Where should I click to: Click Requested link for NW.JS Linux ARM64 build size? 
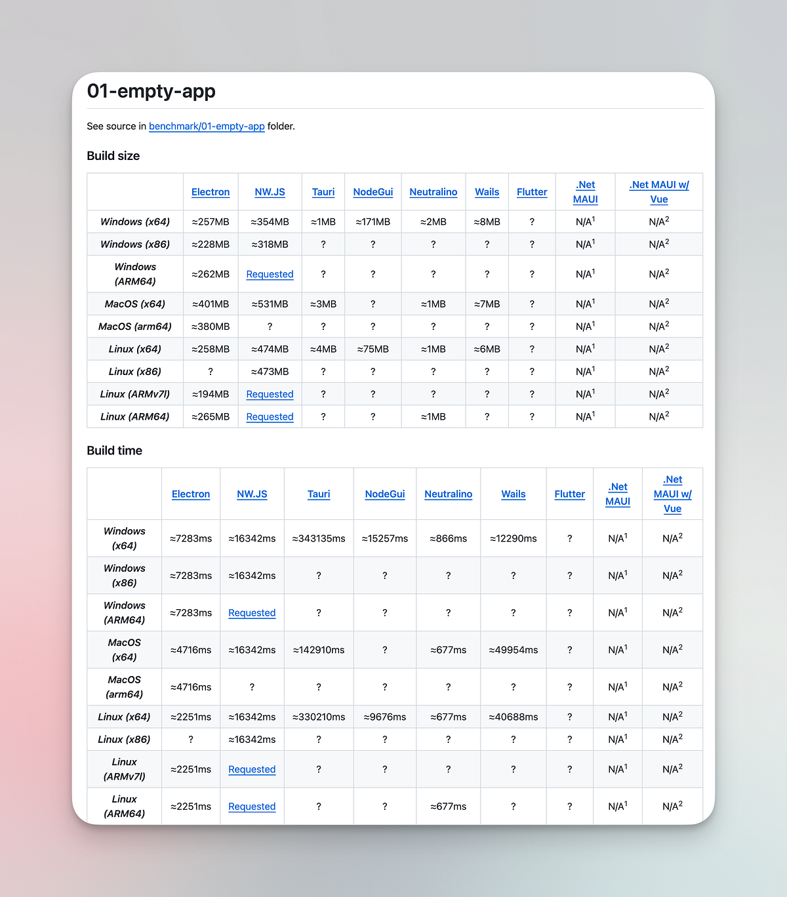point(270,416)
